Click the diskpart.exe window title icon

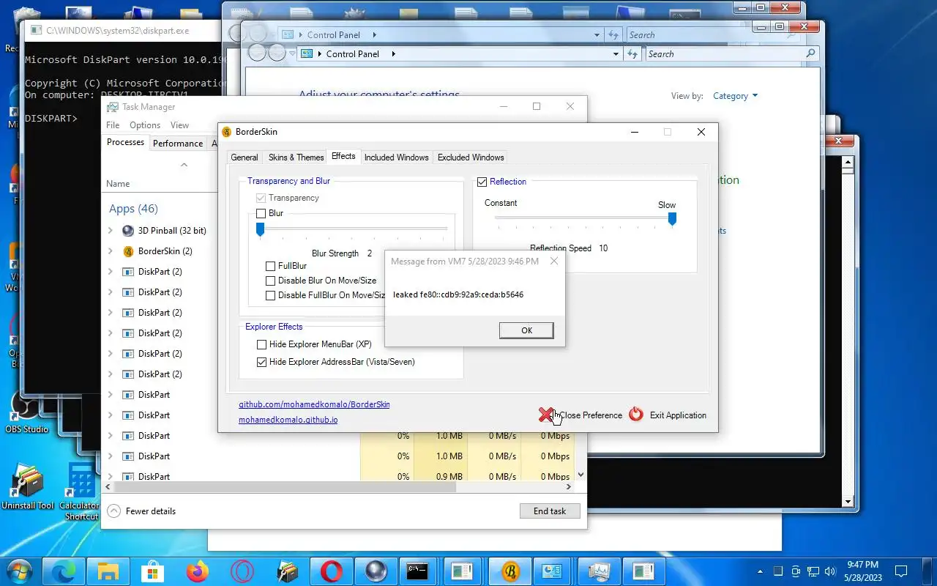tap(35, 31)
